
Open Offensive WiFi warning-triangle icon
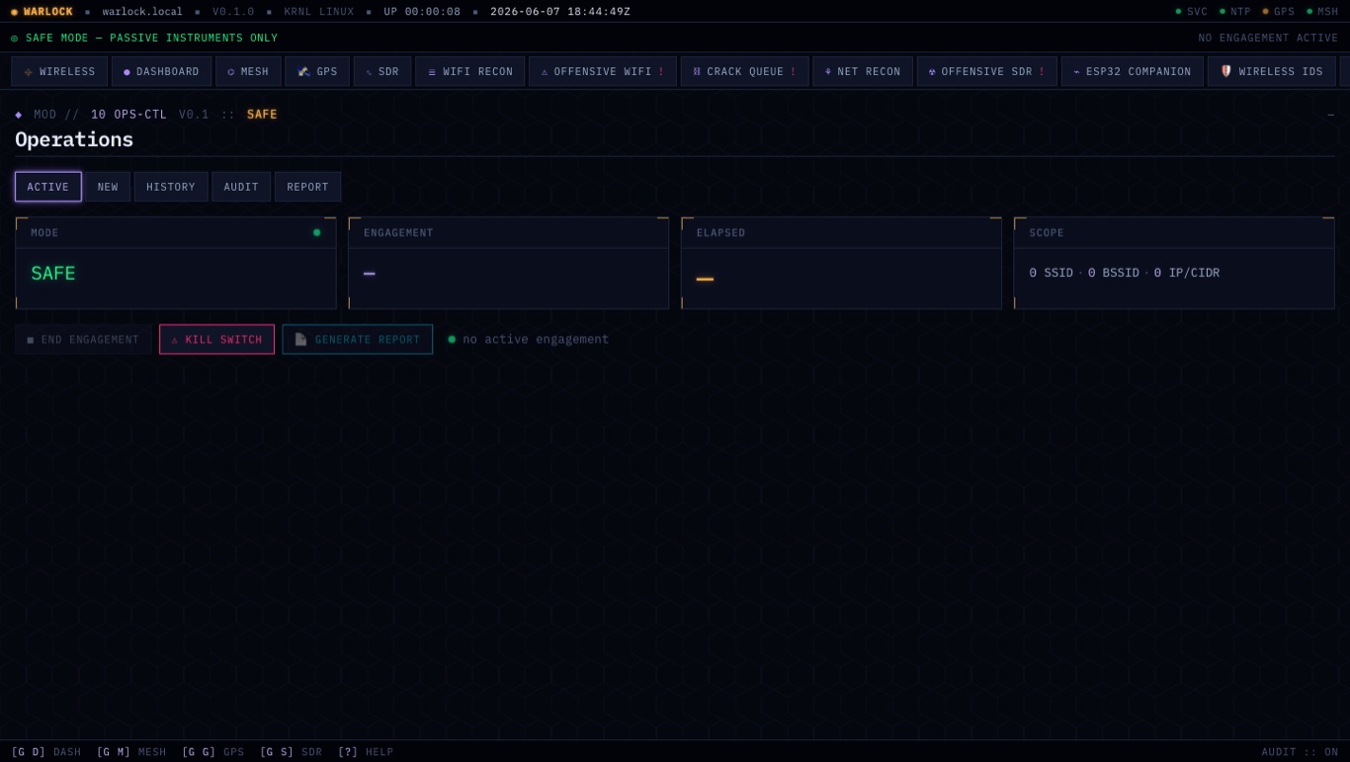click(x=545, y=72)
